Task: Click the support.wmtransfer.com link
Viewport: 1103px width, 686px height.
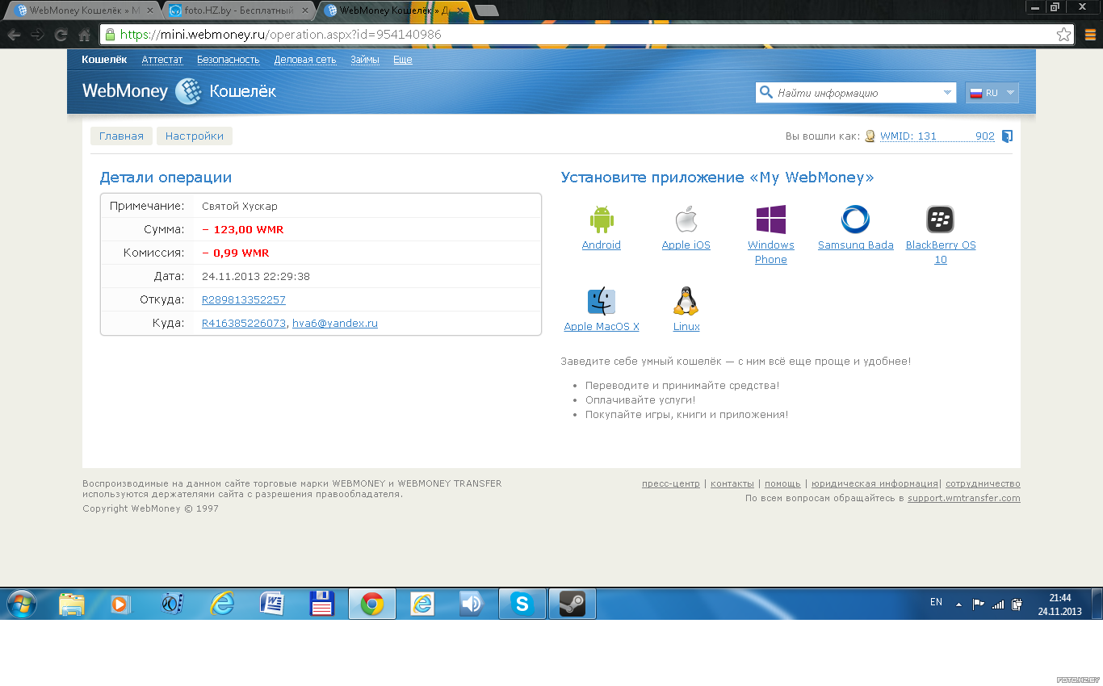Action: (x=964, y=499)
